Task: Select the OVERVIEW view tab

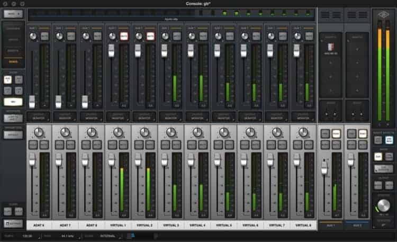Action: [13, 29]
